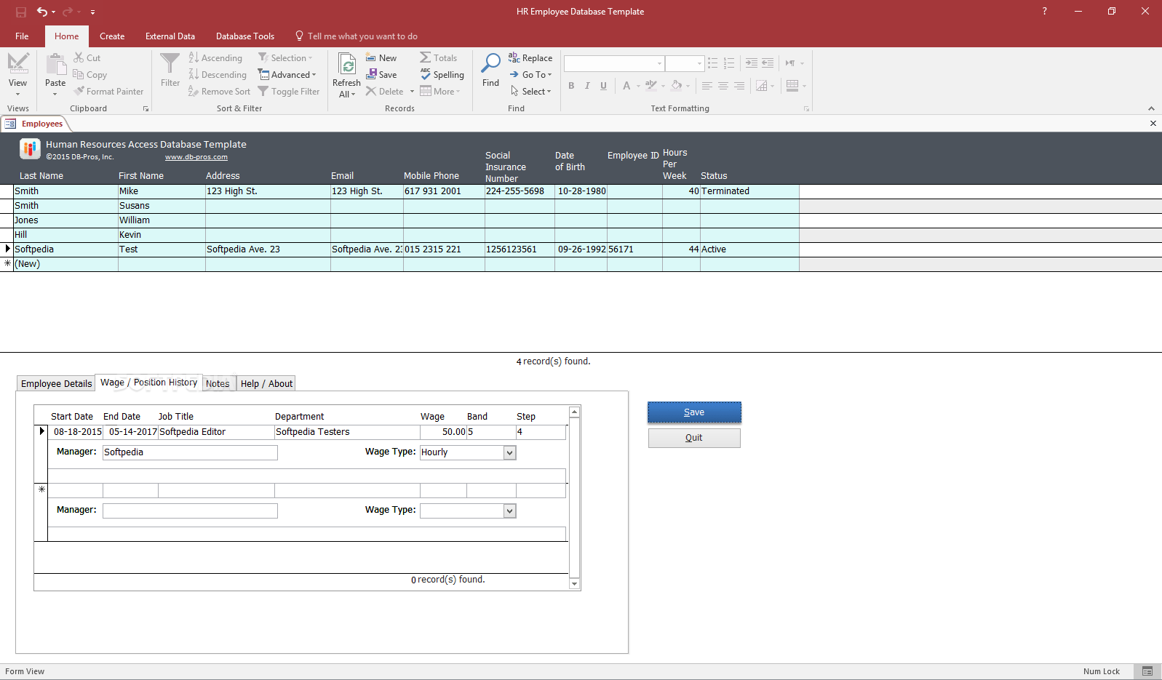This screenshot has width=1162, height=680.
Task: Open the Notes tab
Action: coord(218,383)
